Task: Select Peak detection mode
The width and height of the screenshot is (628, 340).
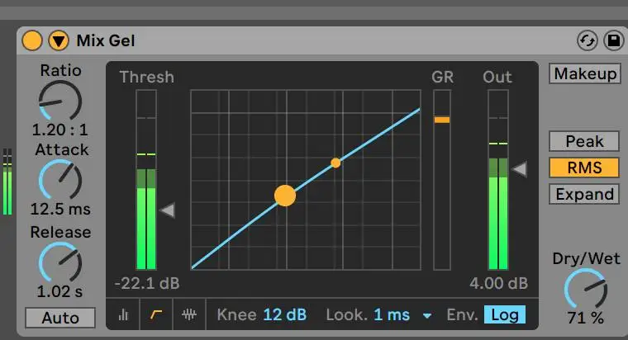Action: 584,141
